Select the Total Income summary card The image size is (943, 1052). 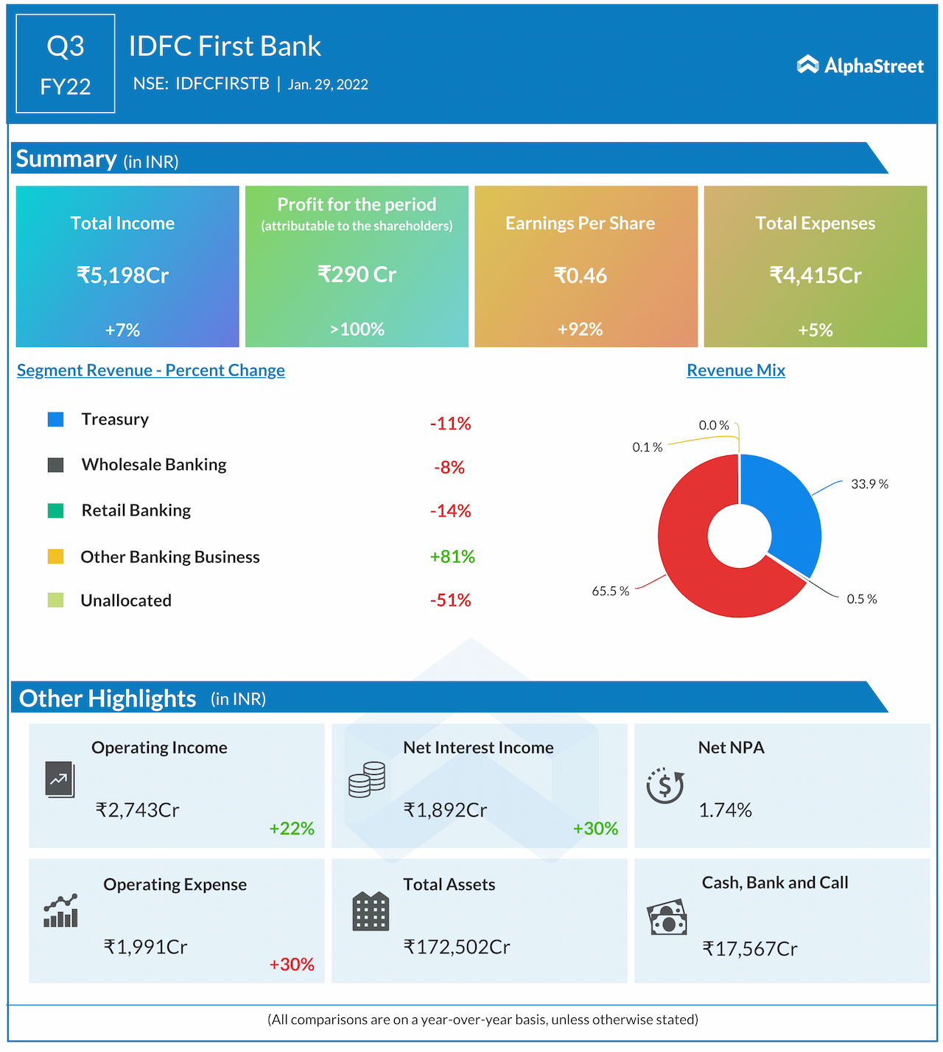pos(127,266)
